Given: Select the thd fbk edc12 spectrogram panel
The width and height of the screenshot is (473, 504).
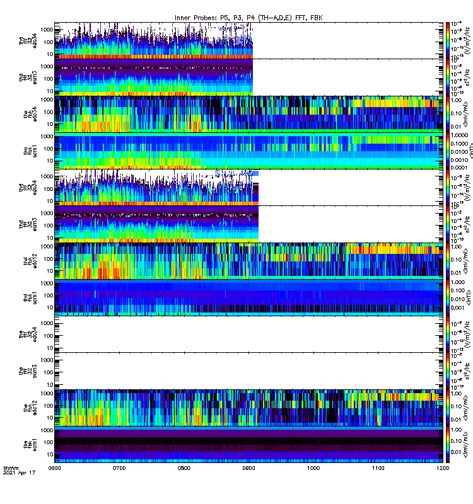Looking at the screenshot, I should pos(248,261).
